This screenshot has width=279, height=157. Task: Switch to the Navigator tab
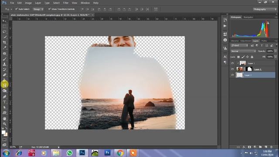(x=248, y=17)
